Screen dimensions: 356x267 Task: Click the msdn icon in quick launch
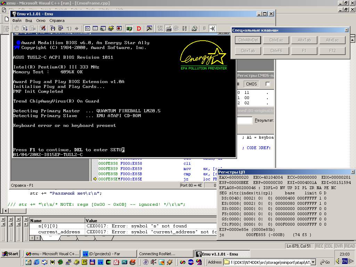tap(191, 262)
